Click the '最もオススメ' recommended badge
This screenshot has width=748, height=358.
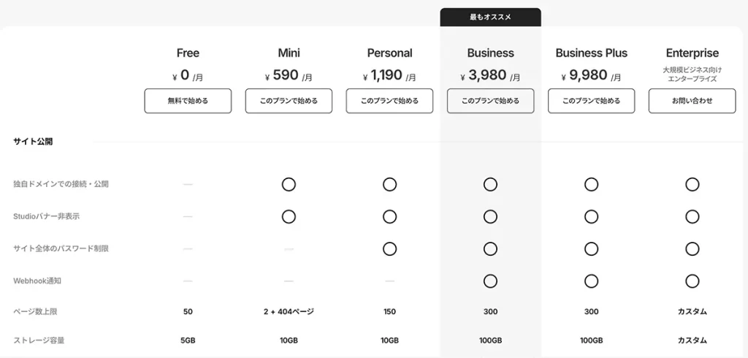[490, 18]
